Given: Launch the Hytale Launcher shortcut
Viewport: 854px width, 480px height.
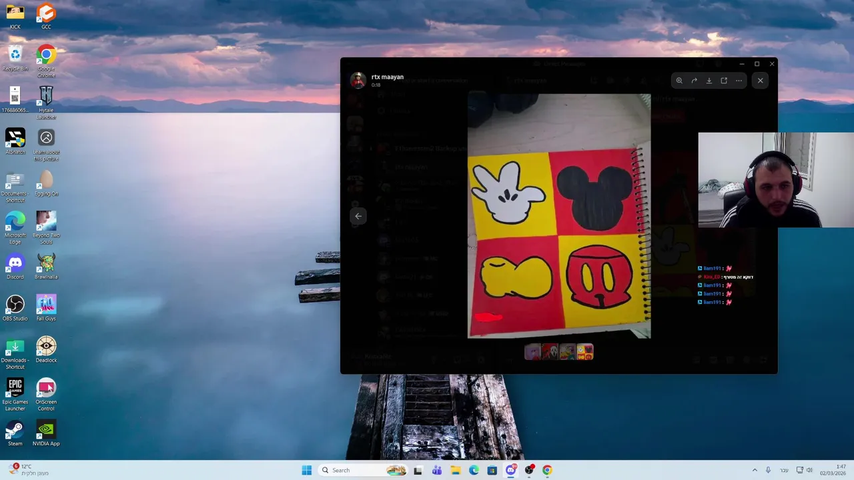Looking at the screenshot, I should 46,103.
